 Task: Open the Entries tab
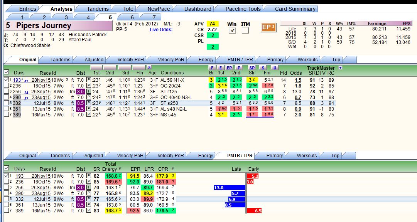(x=27, y=9)
